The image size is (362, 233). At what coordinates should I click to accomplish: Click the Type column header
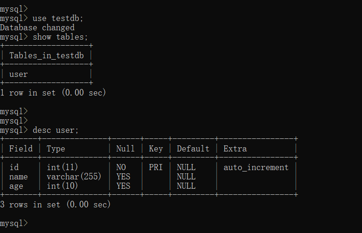click(56, 149)
